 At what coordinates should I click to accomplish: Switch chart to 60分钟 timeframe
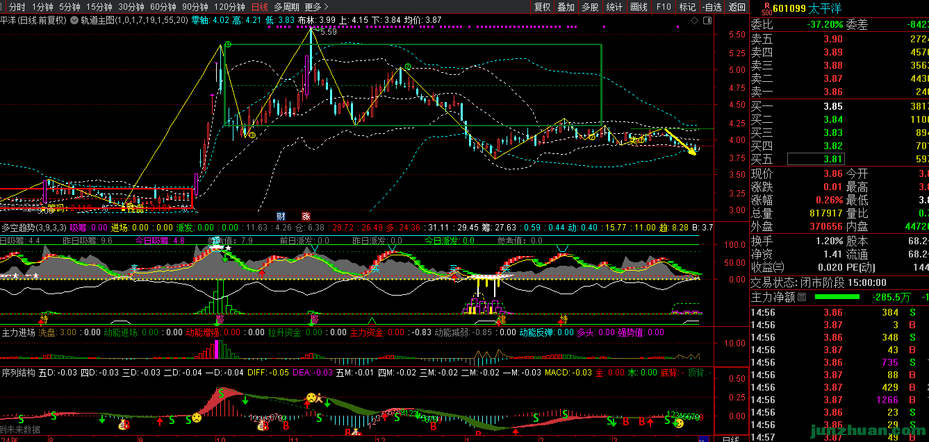point(163,7)
